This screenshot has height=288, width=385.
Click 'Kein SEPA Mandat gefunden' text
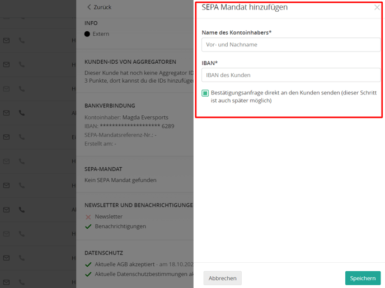[120, 180]
